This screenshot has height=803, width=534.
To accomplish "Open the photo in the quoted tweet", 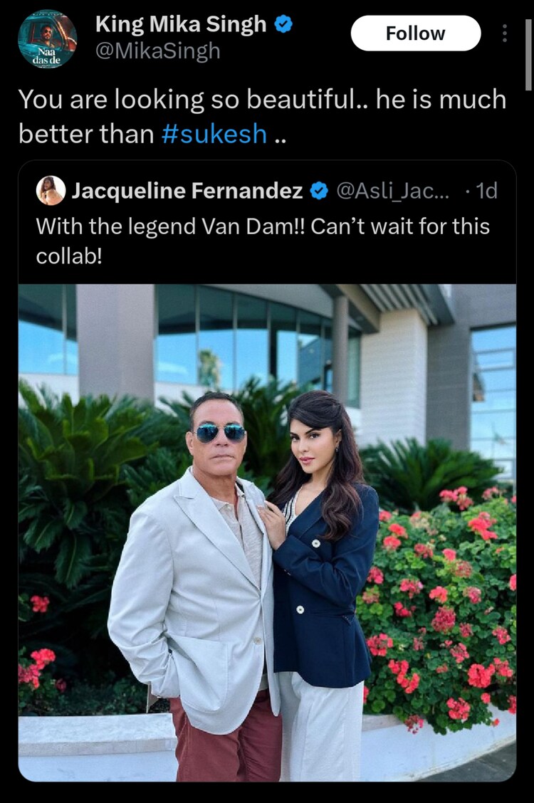I will 267,532.
